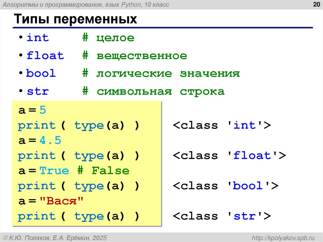Click the comment "# целое"
Screen dimensions: 323x242
[x=108, y=38]
